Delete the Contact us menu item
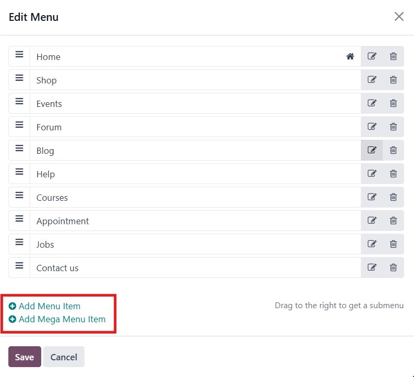Image resolution: width=414 pixels, height=377 pixels. 393,267
